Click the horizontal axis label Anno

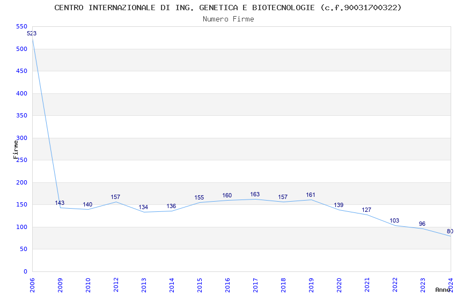point(443,290)
